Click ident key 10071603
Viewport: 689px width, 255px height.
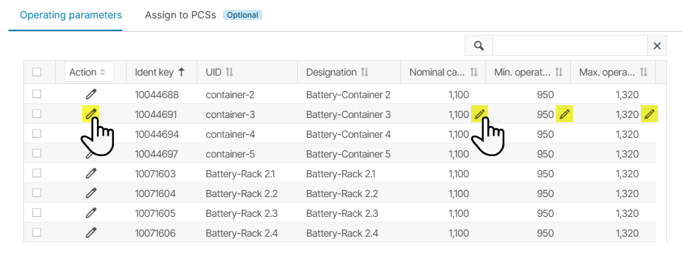click(155, 174)
